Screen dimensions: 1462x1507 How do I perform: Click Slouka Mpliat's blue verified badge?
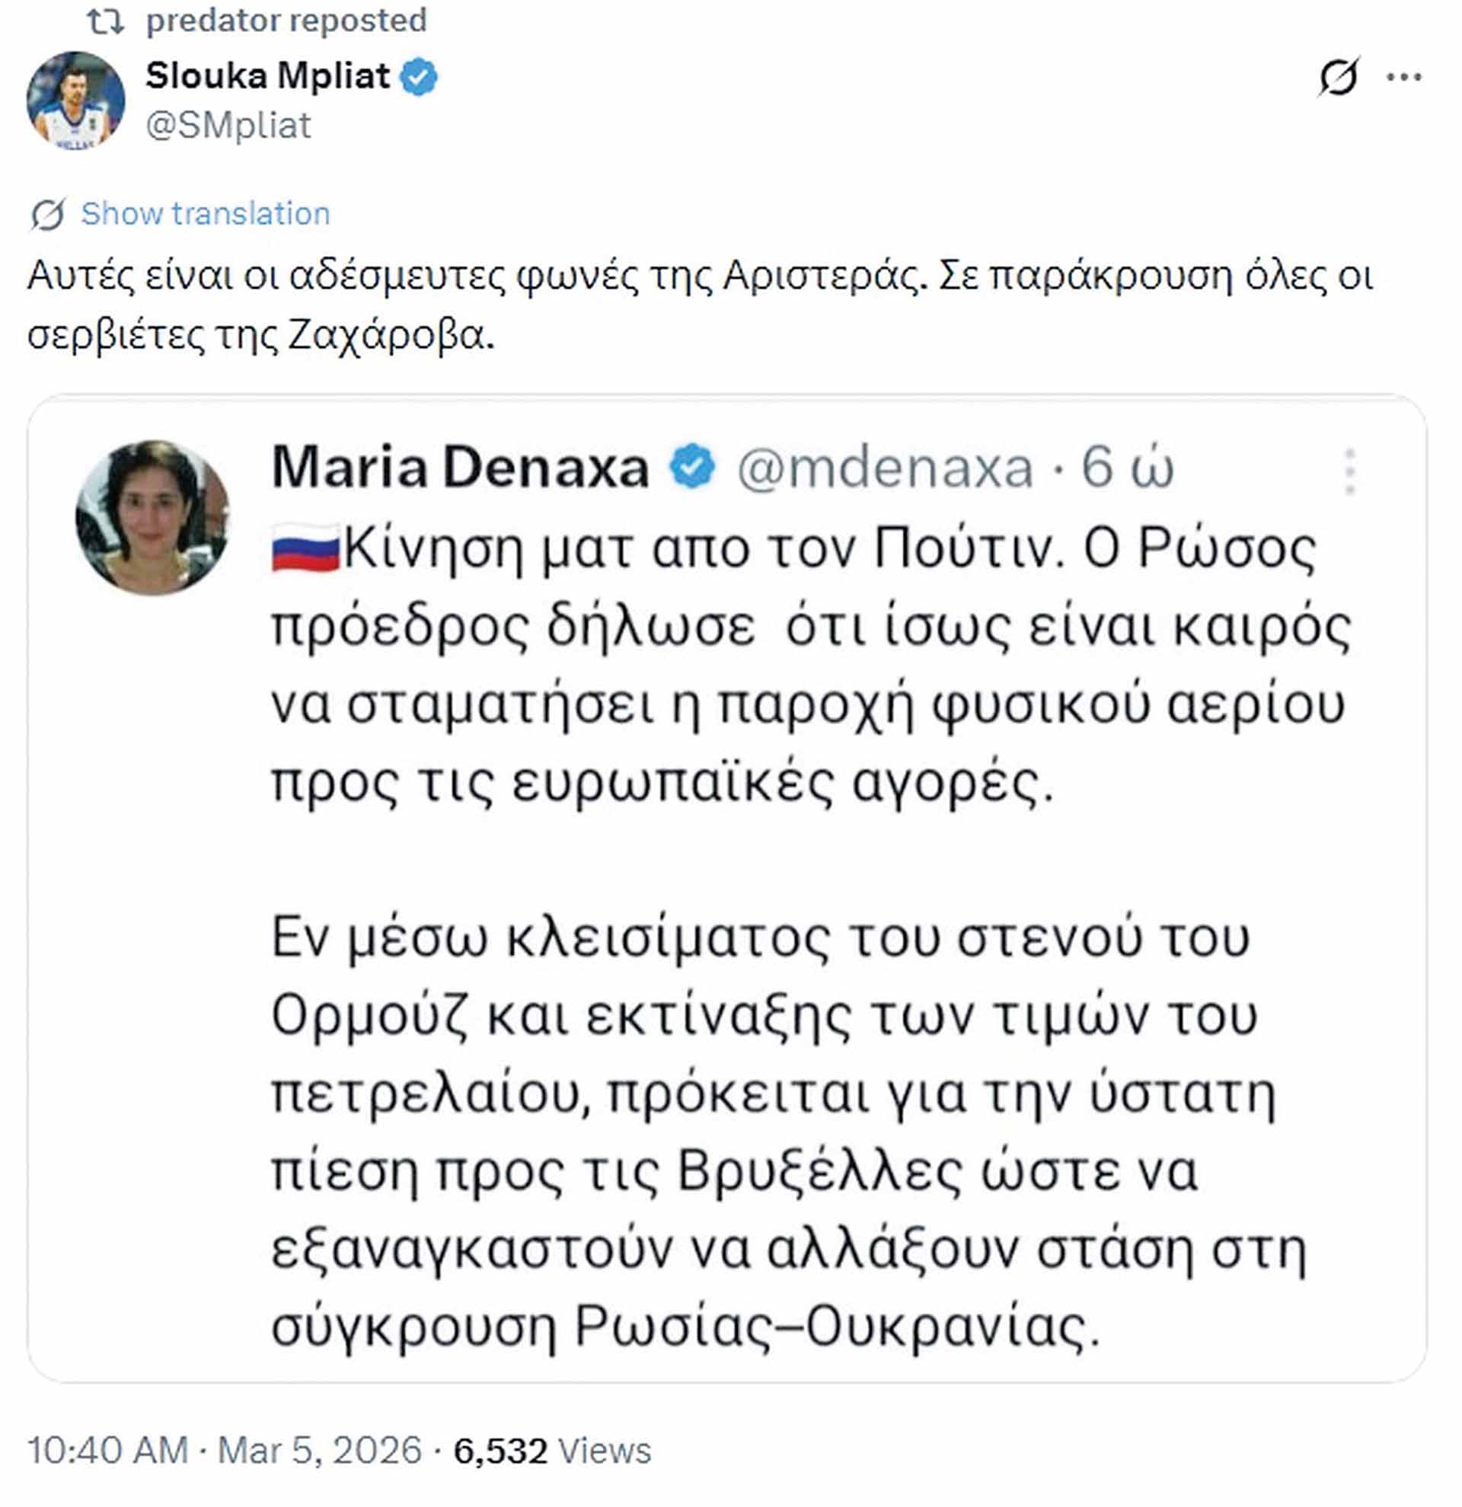click(x=420, y=78)
